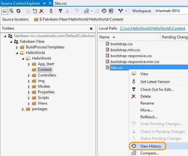Close the Folders pane
Viewport: 188px width, 156px height.
(x=91, y=29)
